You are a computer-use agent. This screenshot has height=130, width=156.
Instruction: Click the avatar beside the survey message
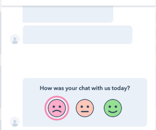[x=15, y=122]
